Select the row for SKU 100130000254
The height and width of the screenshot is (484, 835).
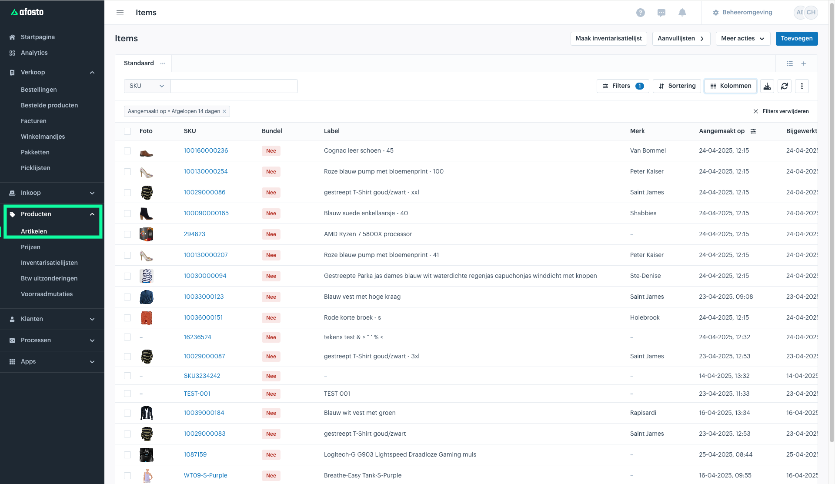coord(127,172)
